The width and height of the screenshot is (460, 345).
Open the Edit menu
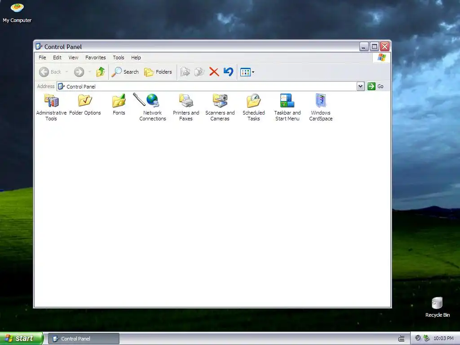(57, 57)
